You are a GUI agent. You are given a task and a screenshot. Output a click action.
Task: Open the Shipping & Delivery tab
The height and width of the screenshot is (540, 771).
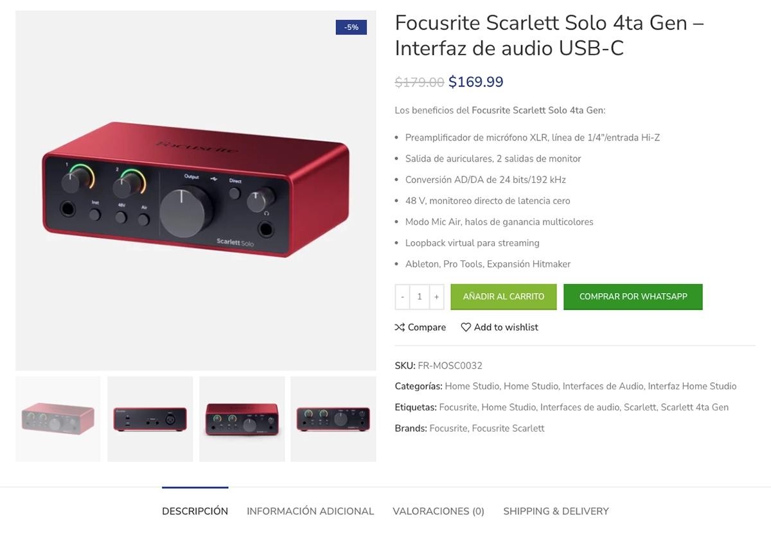tap(556, 511)
